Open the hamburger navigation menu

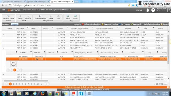[3, 10]
